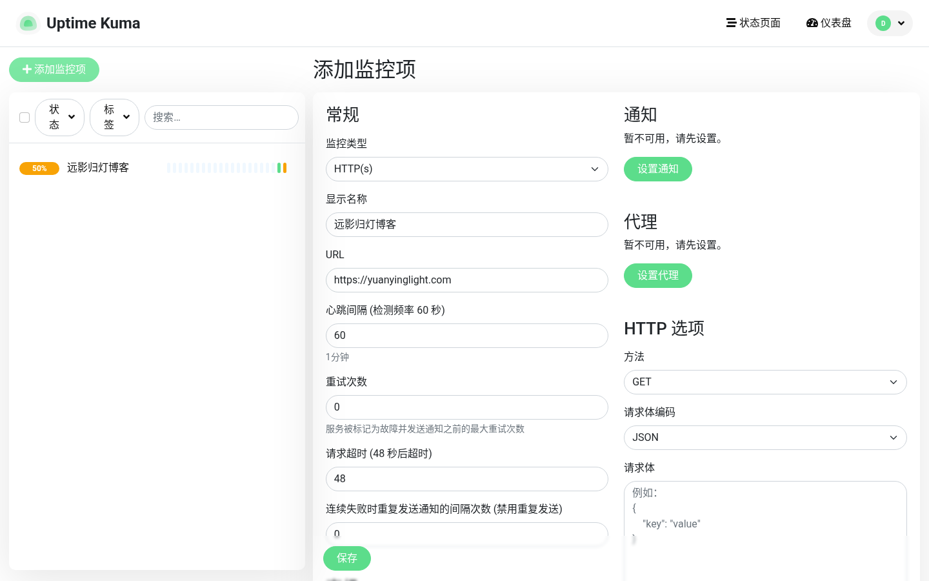Click the heartbeat bar of 远影归灯博客

[226, 168]
